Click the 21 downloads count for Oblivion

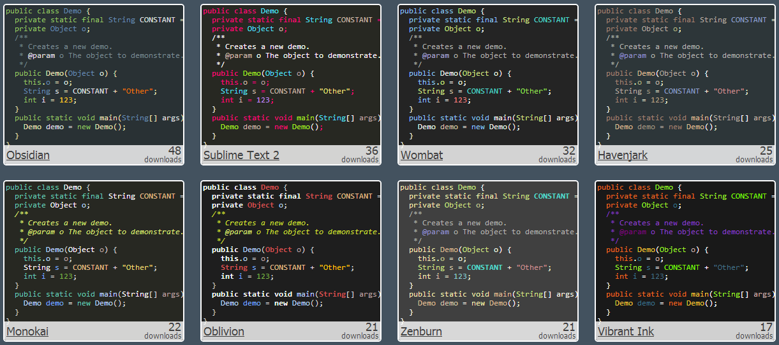point(360,331)
